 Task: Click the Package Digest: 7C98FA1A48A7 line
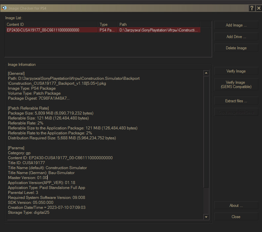click(x=39, y=98)
